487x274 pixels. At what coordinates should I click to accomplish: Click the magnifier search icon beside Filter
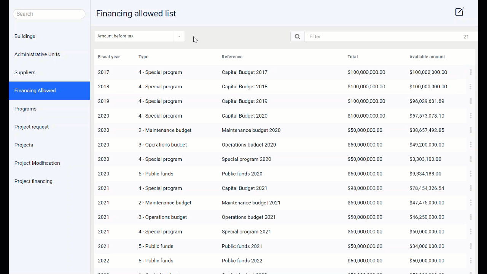tap(298, 37)
